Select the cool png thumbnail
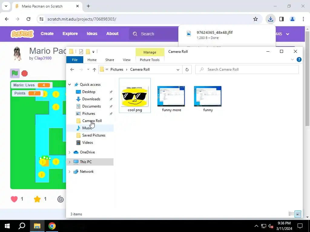 pyautogui.click(x=135, y=95)
